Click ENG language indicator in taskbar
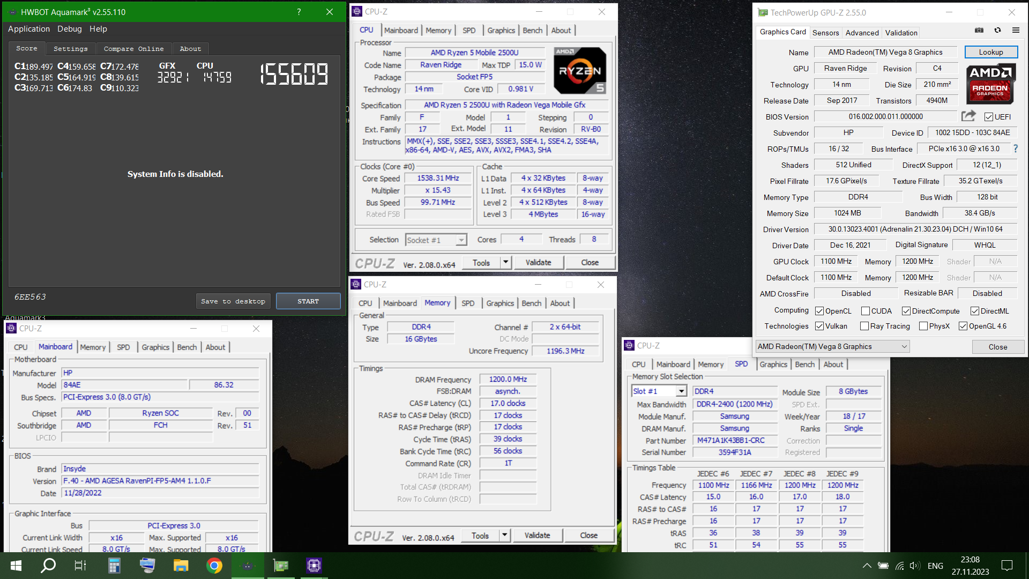 coord(935,566)
